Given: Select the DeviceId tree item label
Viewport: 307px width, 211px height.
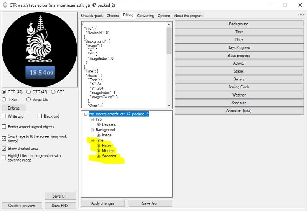Looking at the screenshot, I should coord(109,124).
